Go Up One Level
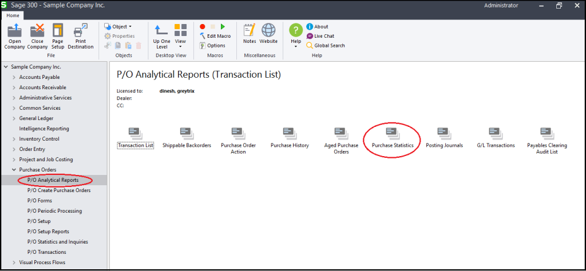This screenshot has height=271, width=586. (161, 36)
